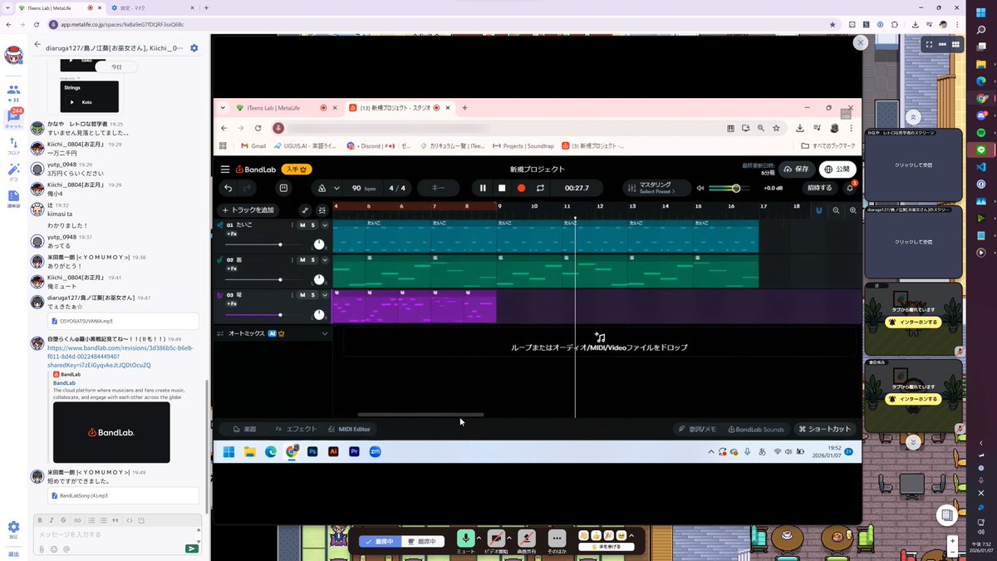Open the BandLabSong (4).mp3 attachment

[x=123, y=495]
